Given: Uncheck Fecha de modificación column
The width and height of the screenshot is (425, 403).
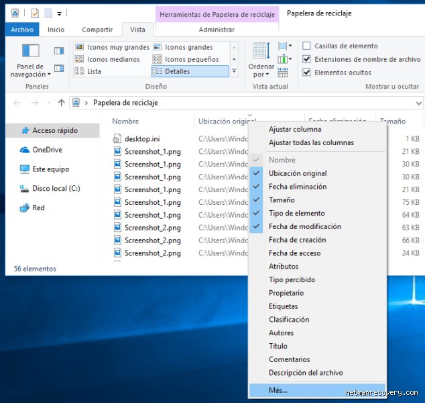Looking at the screenshot, I should tap(317, 226).
